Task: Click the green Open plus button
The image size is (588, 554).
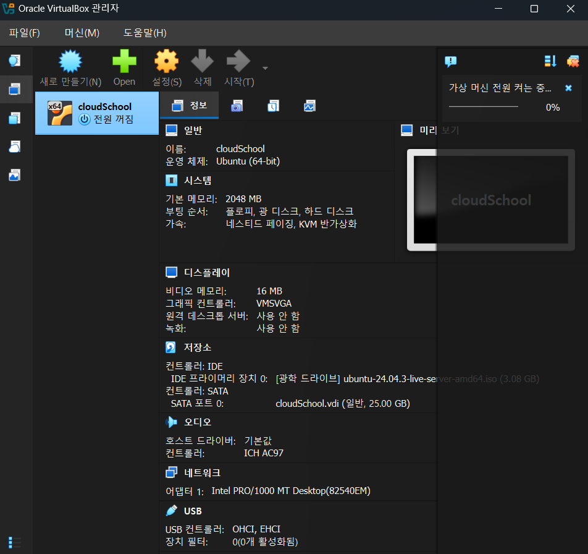Action: (124, 68)
